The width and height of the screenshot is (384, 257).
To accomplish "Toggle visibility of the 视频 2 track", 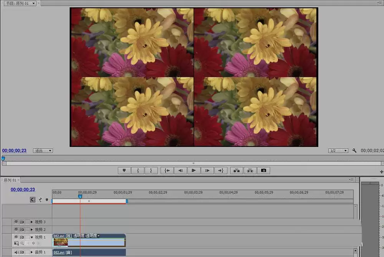I will [x=16, y=229].
